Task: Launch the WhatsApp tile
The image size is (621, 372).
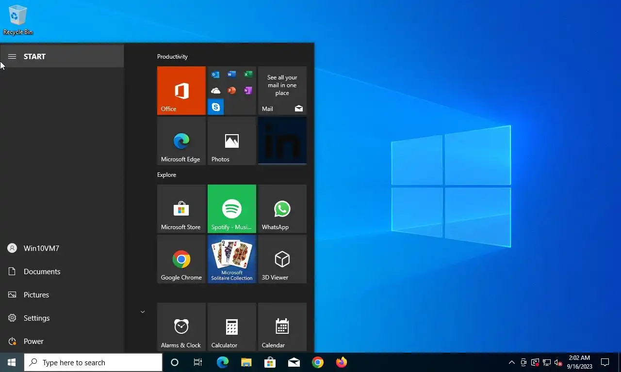Action: tap(282, 209)
